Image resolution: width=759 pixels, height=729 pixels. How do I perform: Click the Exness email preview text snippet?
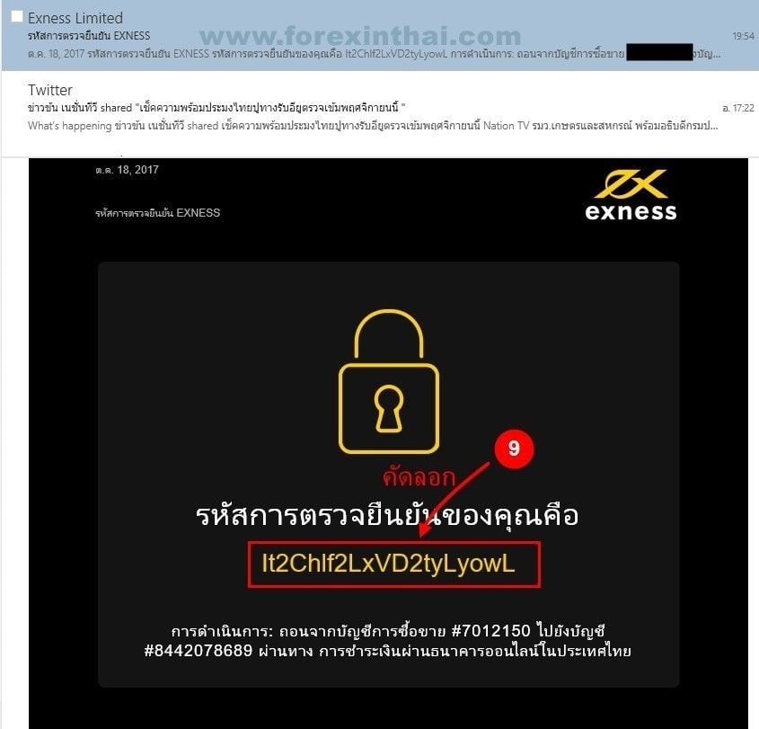click(x=375, y=54)
